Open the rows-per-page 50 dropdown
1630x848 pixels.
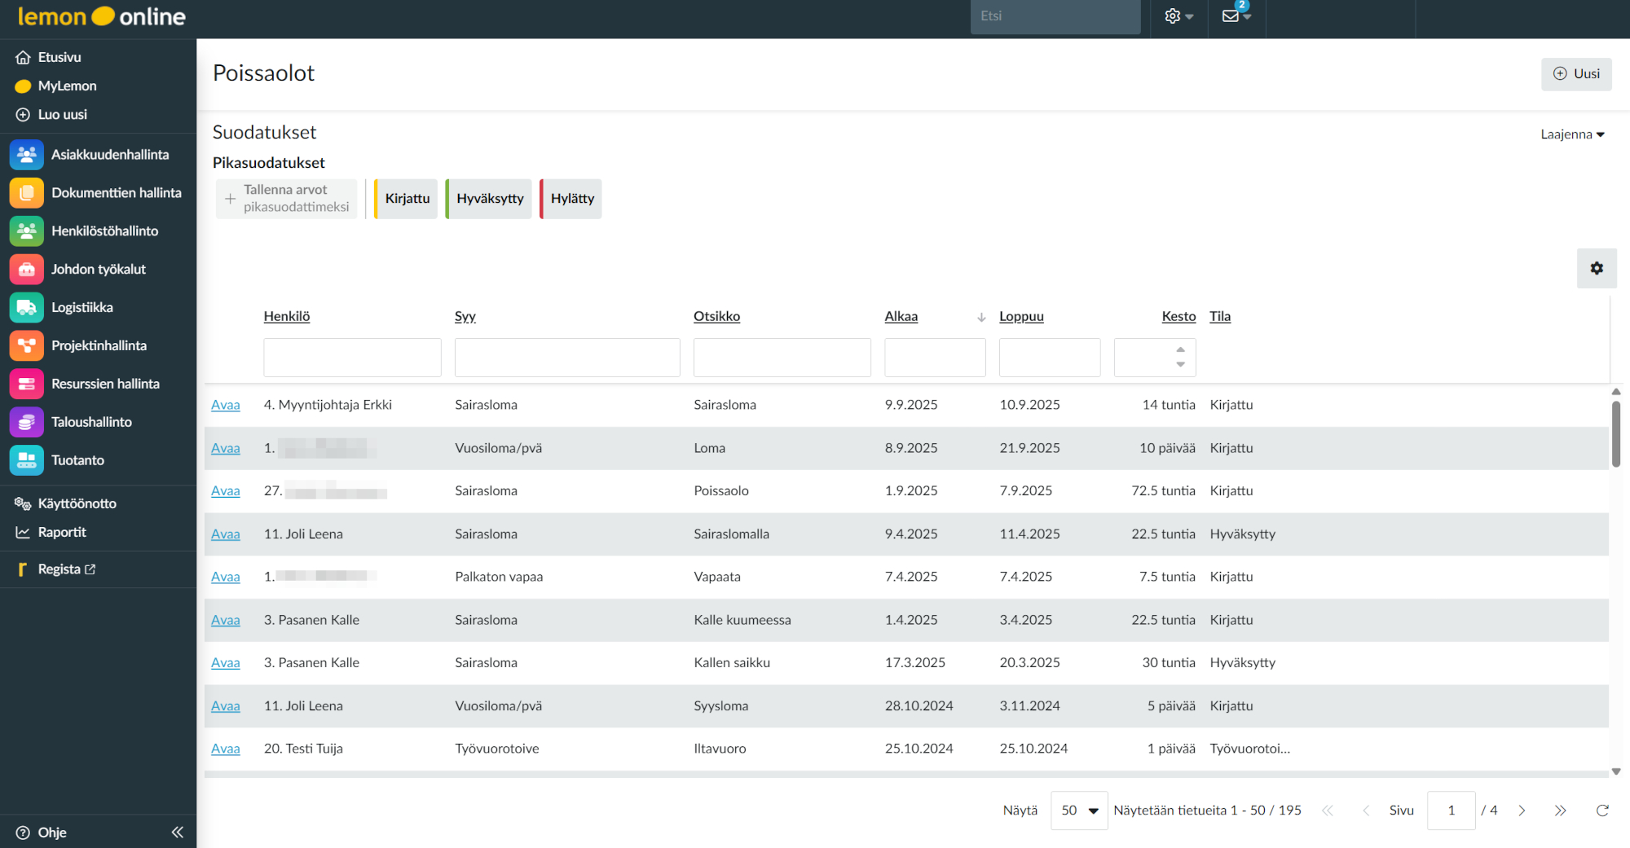point(1079,811)
